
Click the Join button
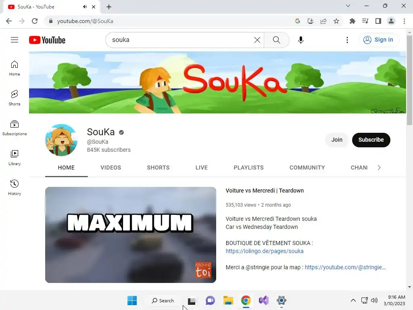337,140
